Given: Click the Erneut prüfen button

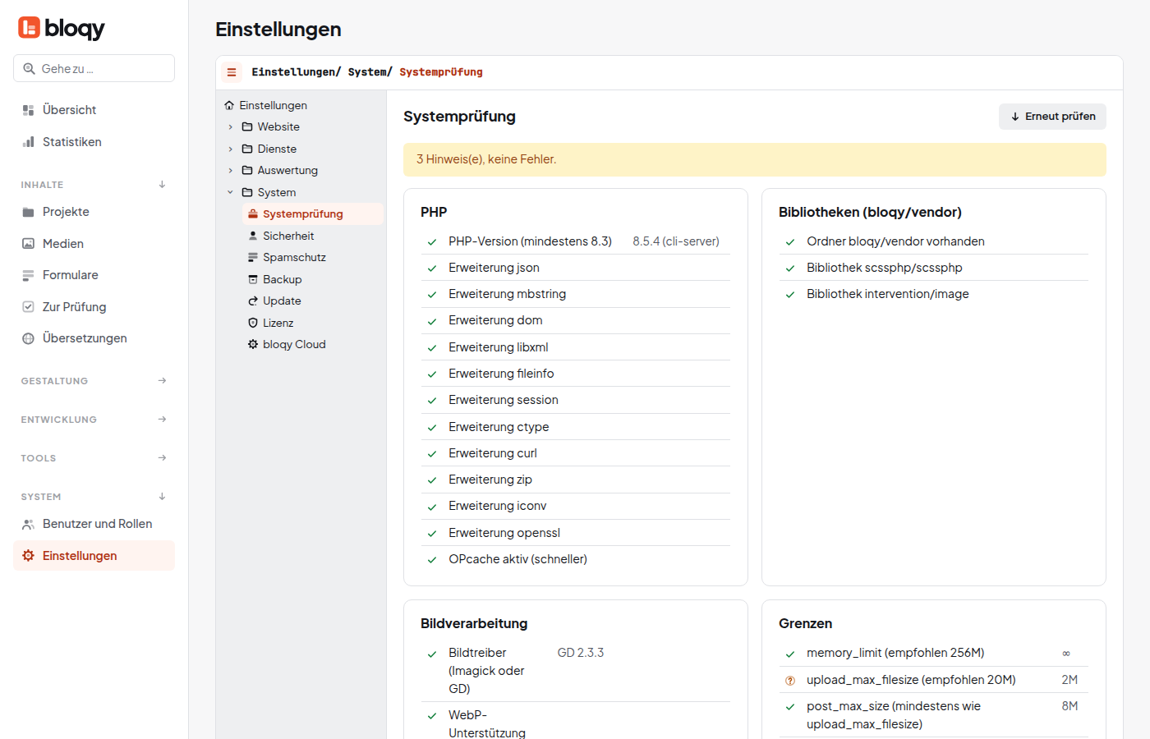Looking at the screenshot, I should coord(1052,117).
